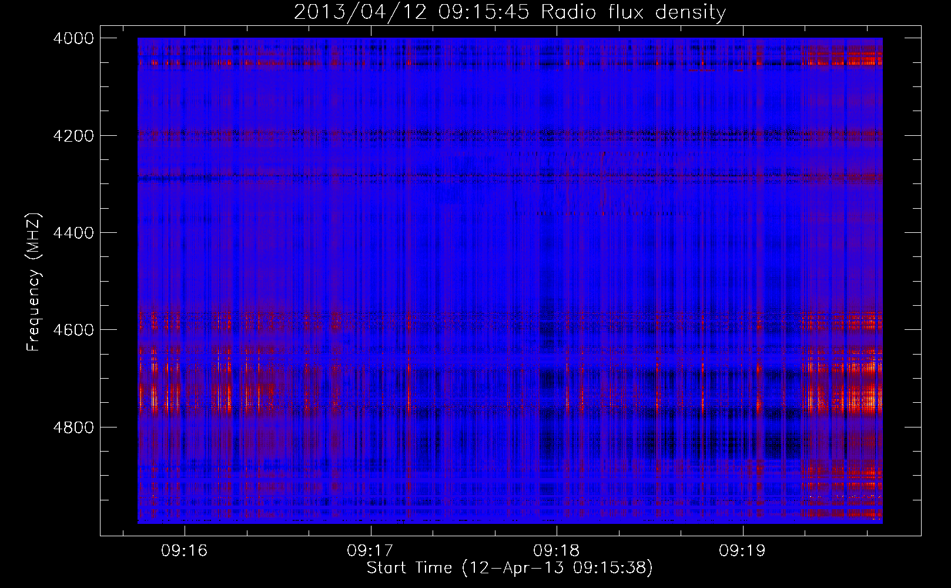Click the plot title '2013/04/12 09:15:45 Radio flux density'
The height and width of the screenshot is (588, 951).
point(510,12)
